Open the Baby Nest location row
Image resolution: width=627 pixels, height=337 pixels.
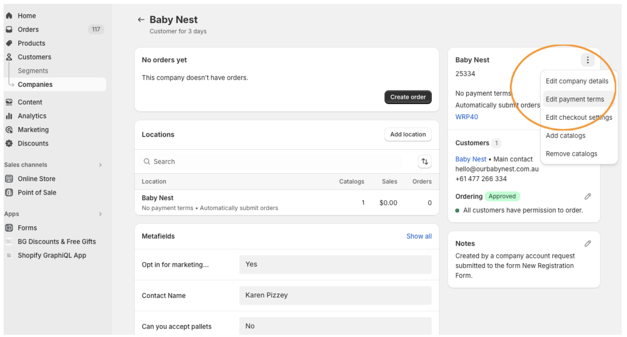[x=287, y=202]
